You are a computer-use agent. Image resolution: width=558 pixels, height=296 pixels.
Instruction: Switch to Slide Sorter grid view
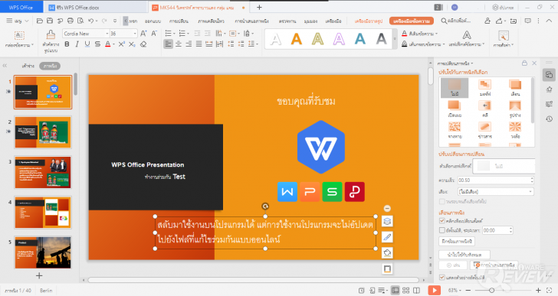tap(405, 291)
